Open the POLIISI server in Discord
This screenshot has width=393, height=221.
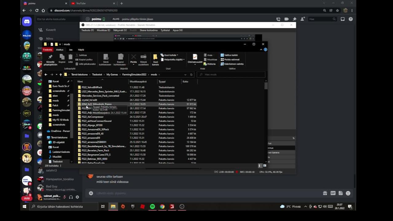click(x=27, y=35)
